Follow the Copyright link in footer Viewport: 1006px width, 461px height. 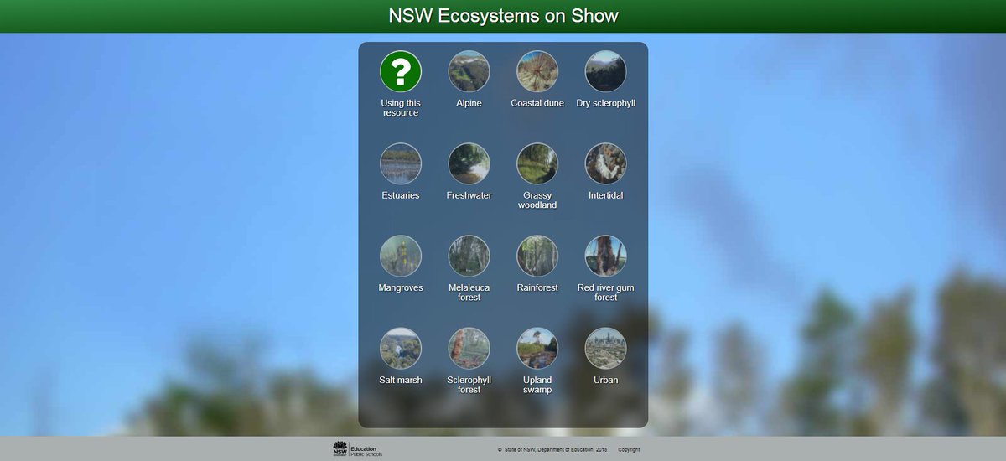click(629, 450)
